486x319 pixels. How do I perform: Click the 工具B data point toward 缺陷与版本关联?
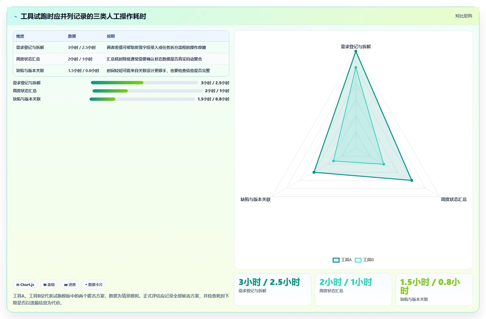tap(333, 161)
